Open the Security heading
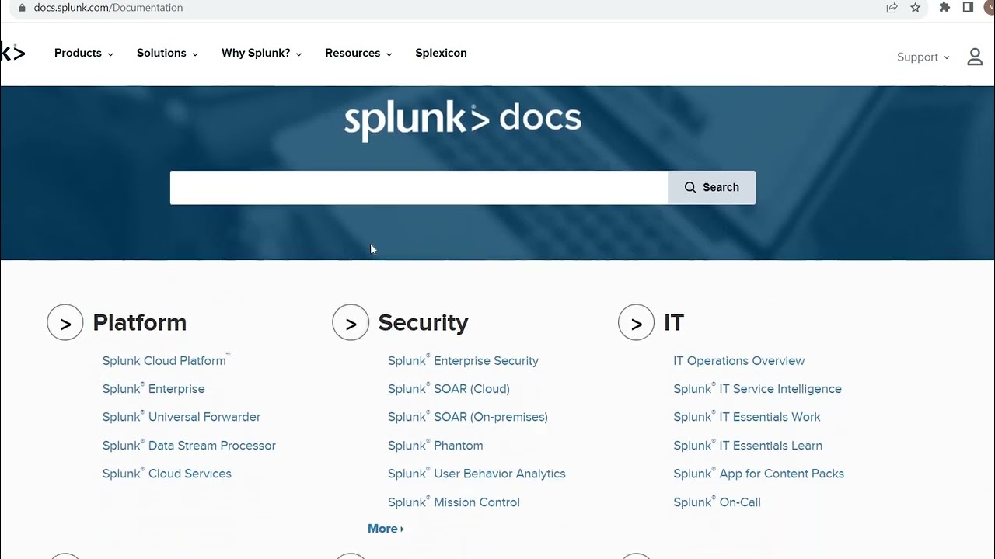 click(x=423, y=322)
